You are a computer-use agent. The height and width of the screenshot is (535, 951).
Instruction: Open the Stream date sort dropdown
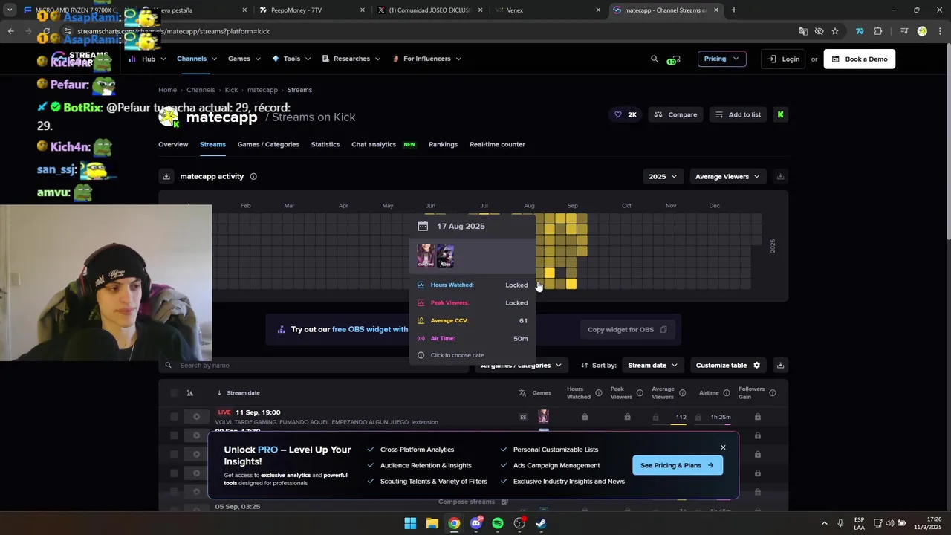(653, 365)
